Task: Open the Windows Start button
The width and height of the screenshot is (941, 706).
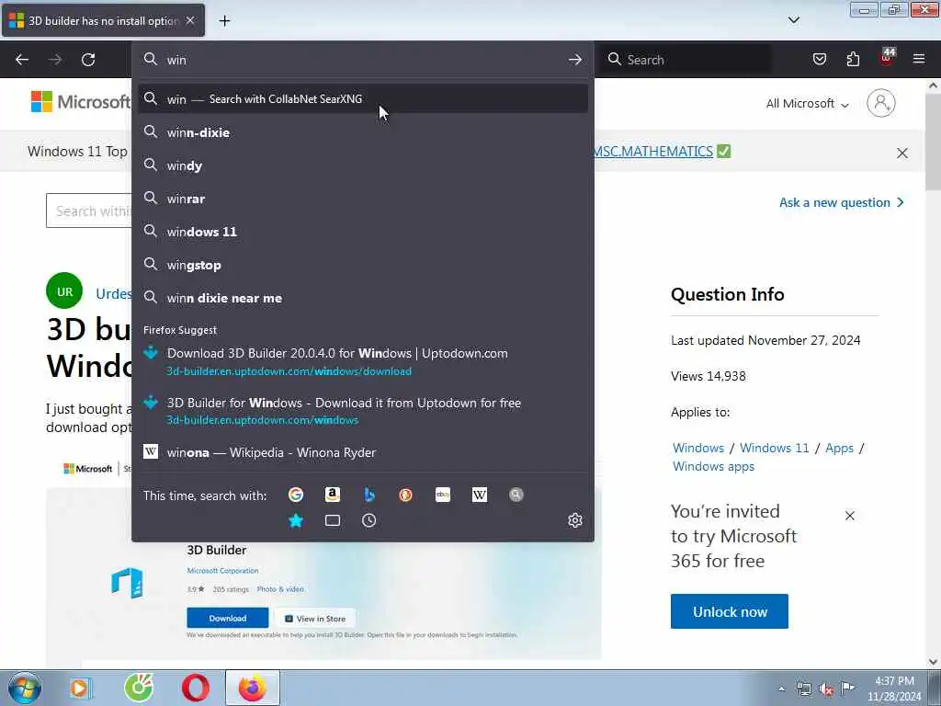Action: [25, 688]
